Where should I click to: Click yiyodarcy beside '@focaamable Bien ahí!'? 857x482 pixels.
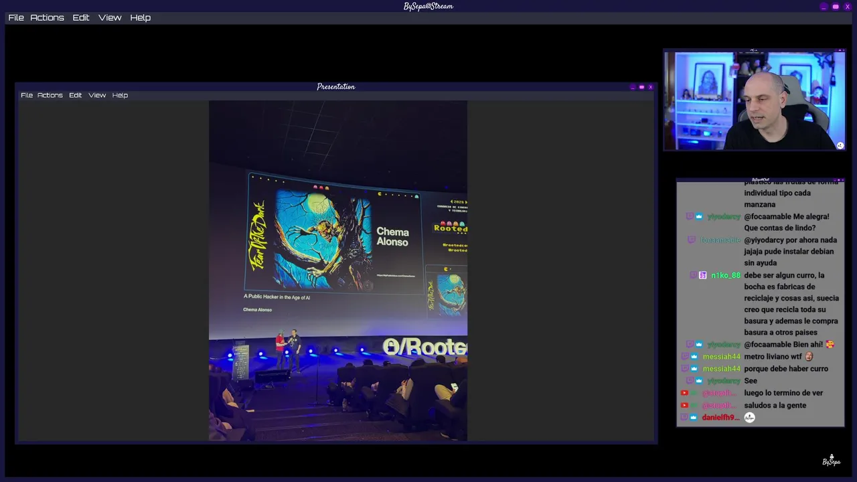(x=724, y=345)
